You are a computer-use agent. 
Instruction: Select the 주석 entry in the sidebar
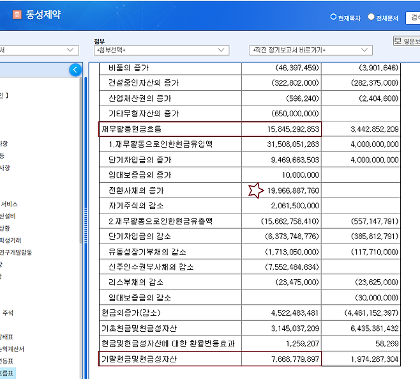pyautogui.click(x=8, y=313)
